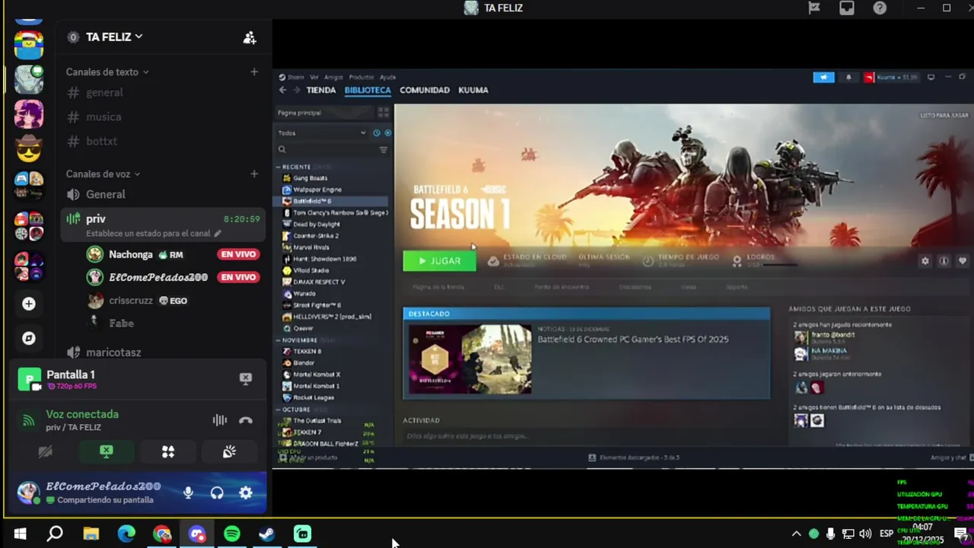The height and width of the screenshot is (548, 974).
Task: Open Discord user settings gear
Action: coord(246,492)
